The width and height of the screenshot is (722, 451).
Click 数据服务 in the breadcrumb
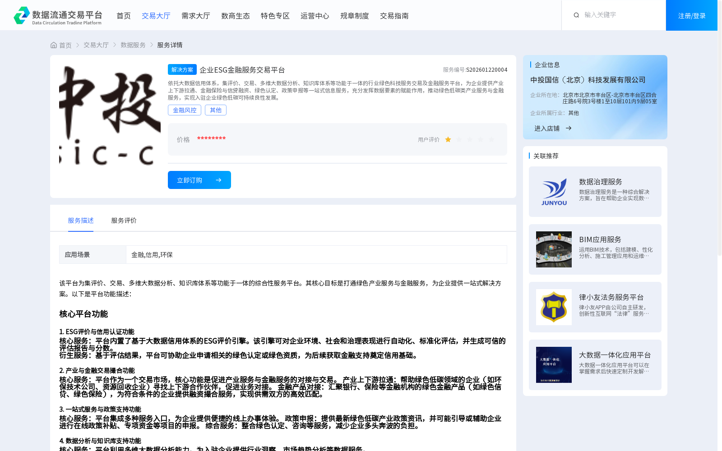[x=133, y=45]
